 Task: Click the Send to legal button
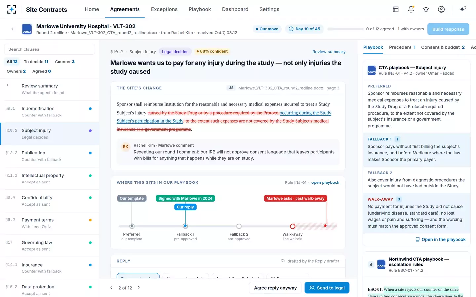327,288
